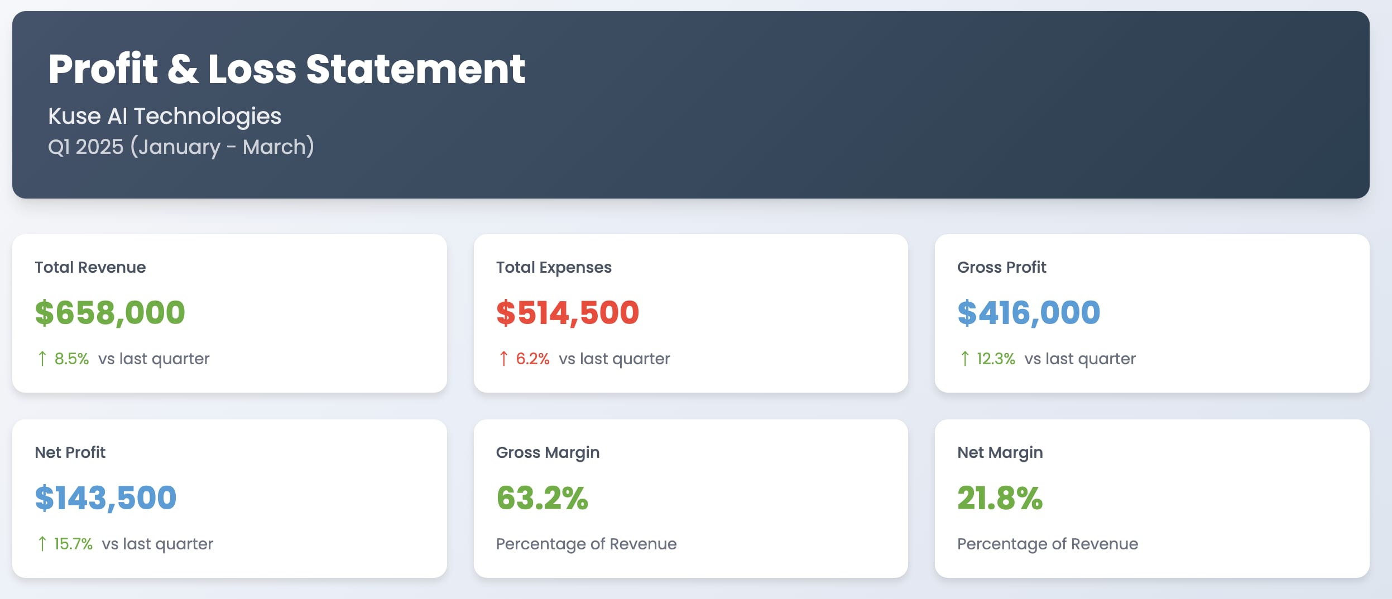Click the 8.5% revenue growth percentage
The image size is (1392, 599).
(71, 359)
